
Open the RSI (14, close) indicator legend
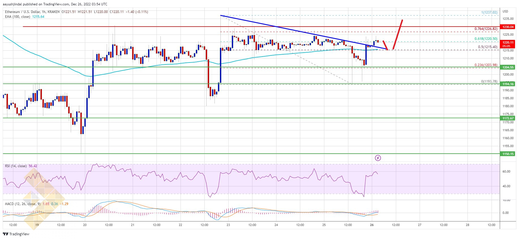(21, 166)
